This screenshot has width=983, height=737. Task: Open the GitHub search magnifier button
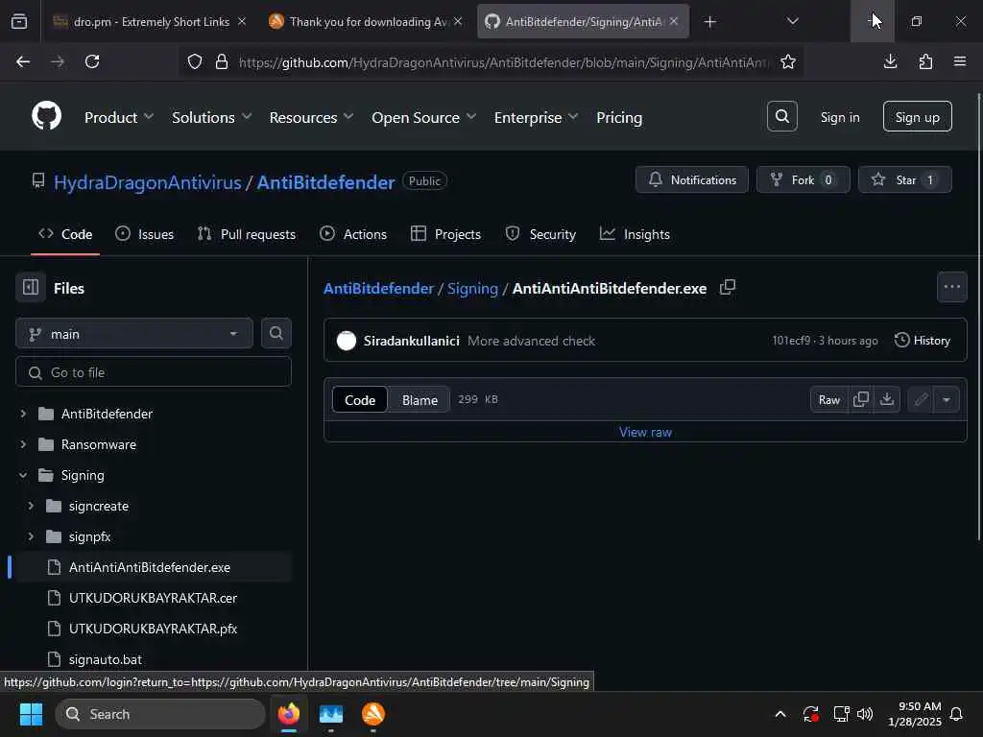pyautogui.click(x=781, y=116)
